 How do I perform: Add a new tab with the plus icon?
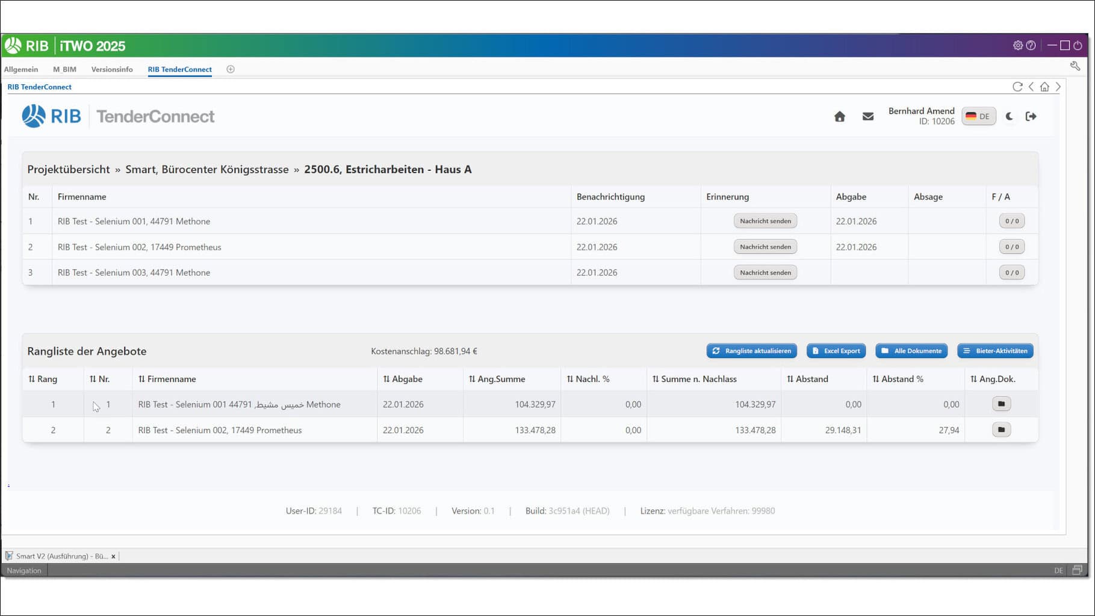point(231,69)
